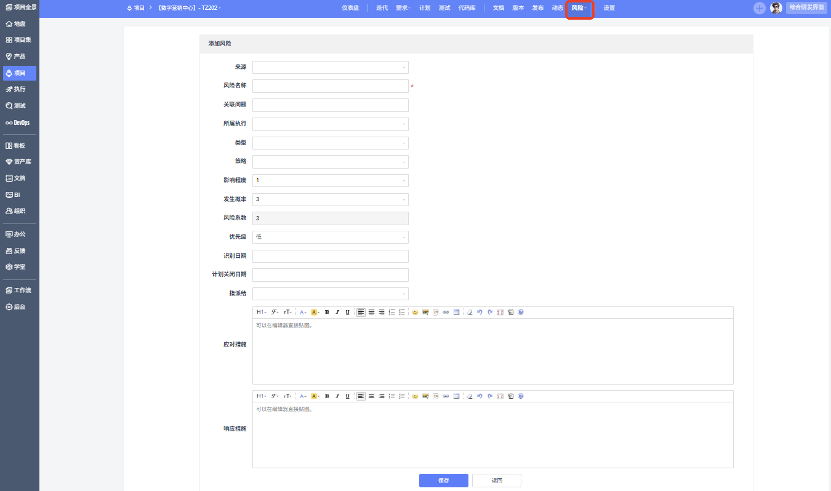Open 项目全景 in the left sidebar

(x=20, y=7)
